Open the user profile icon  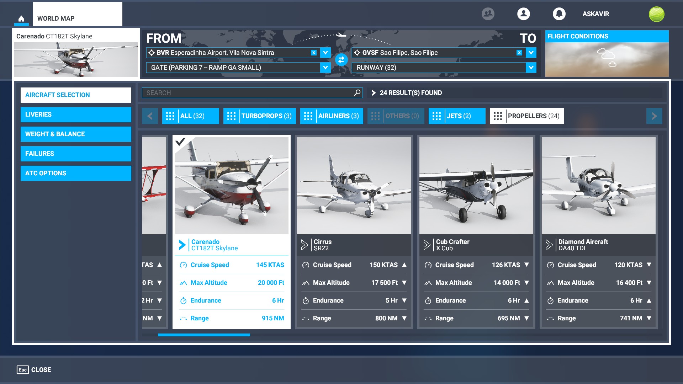click(x=523, y=14)
